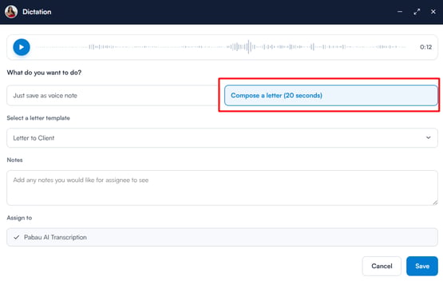443x289 pixels.
Task: Click the profile avatar in the Dictation header
Action: point(11,12)
